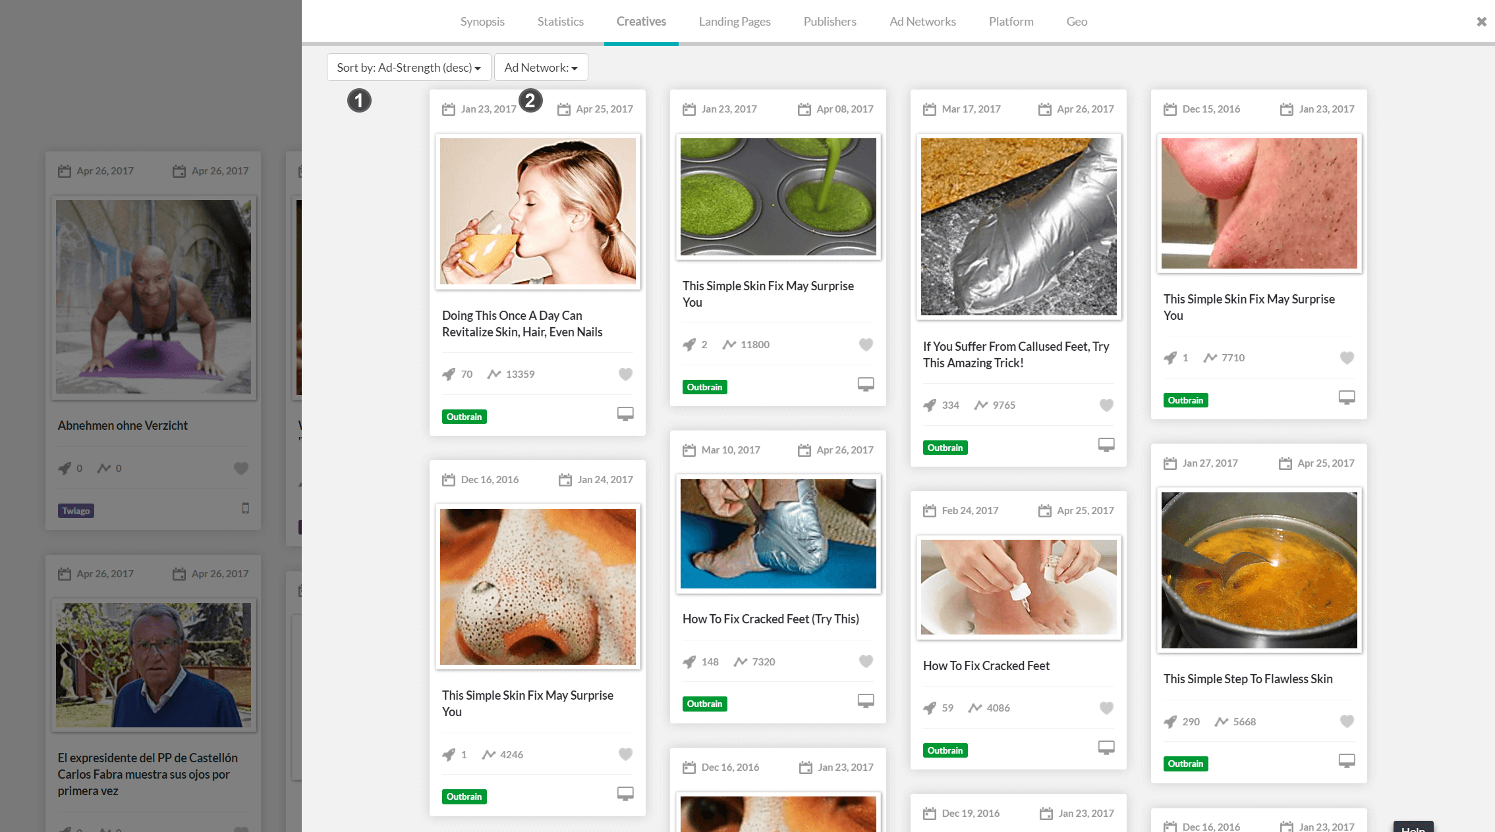
Task: Click desktop monitor icon on callused feet ad
Action: pyautogui.click(x=1106, y=445)
